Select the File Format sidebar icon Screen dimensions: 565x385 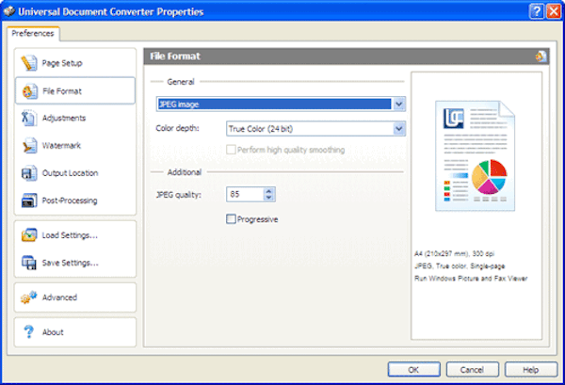click(x=26, y=91)
